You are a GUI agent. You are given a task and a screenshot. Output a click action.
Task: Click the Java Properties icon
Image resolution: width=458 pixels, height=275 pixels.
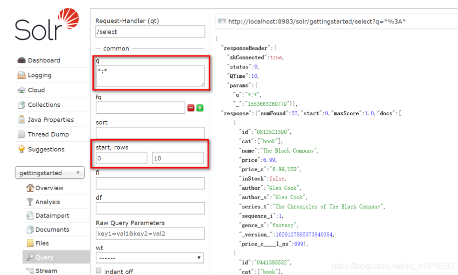(x=21, y=119)
